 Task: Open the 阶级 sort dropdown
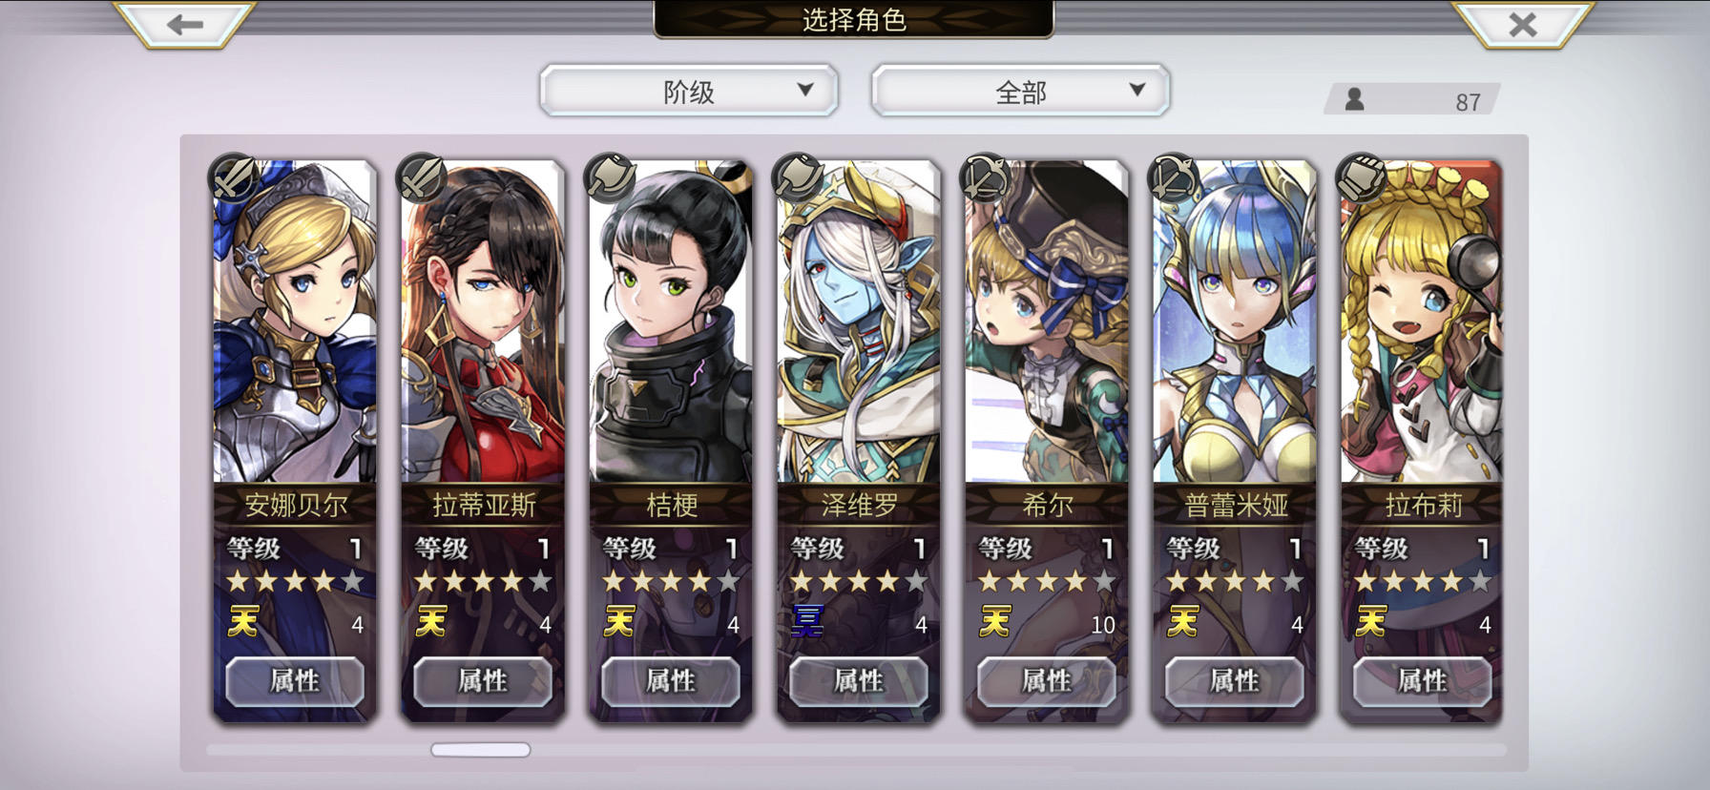(689, 92)
